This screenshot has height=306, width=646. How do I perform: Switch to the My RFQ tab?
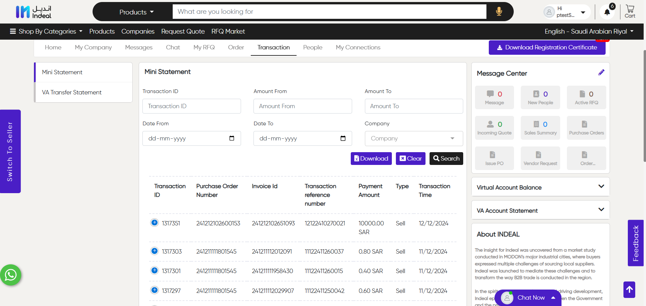pos(204,47)
